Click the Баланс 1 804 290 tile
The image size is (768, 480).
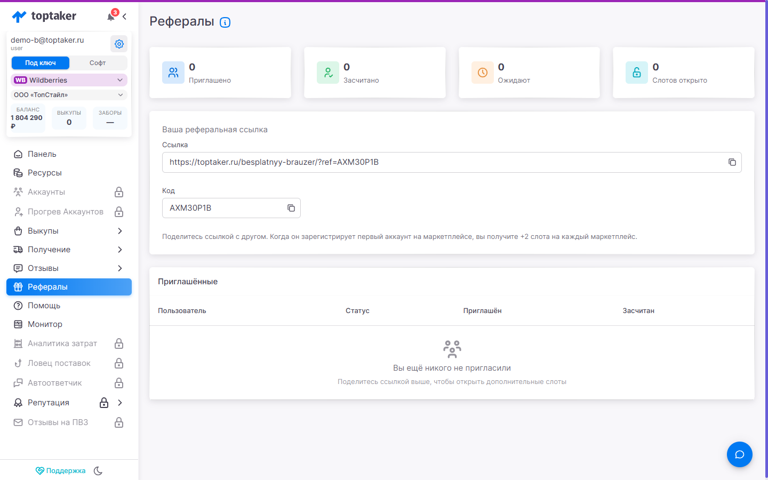pyautogui.click(x=28, y=118)
